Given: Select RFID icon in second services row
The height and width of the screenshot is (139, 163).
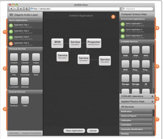Looking at the screenshot, I should coord(126,64).
